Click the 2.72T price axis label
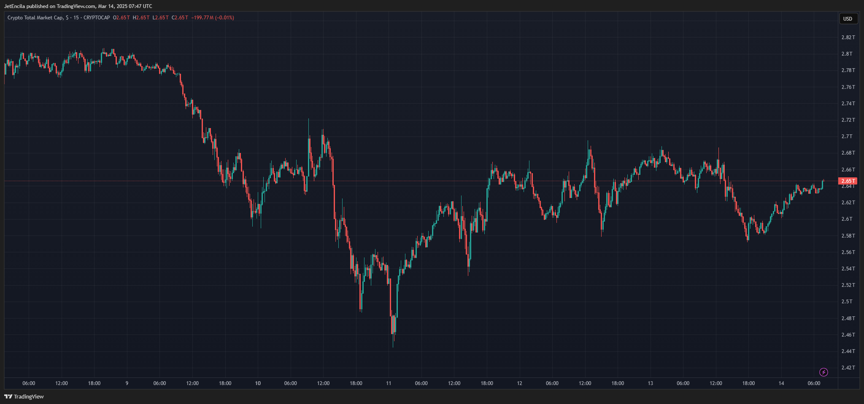Screen dimensions: 864x404 [x=848, y=120]
